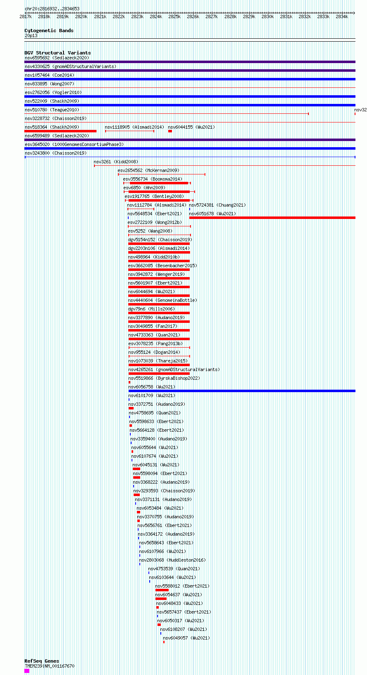The height and width of the screenshot is (675, 367).
Task: Open nsv4330625 gnomADStructuralVariants entry
Action: tap(71, 66)
